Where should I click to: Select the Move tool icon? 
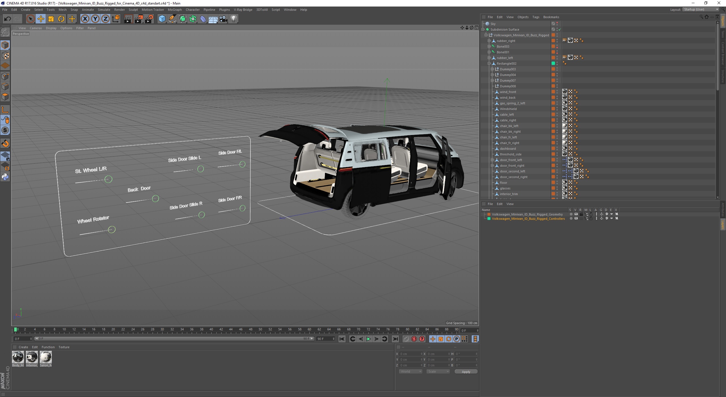click(x=41, y=19)
